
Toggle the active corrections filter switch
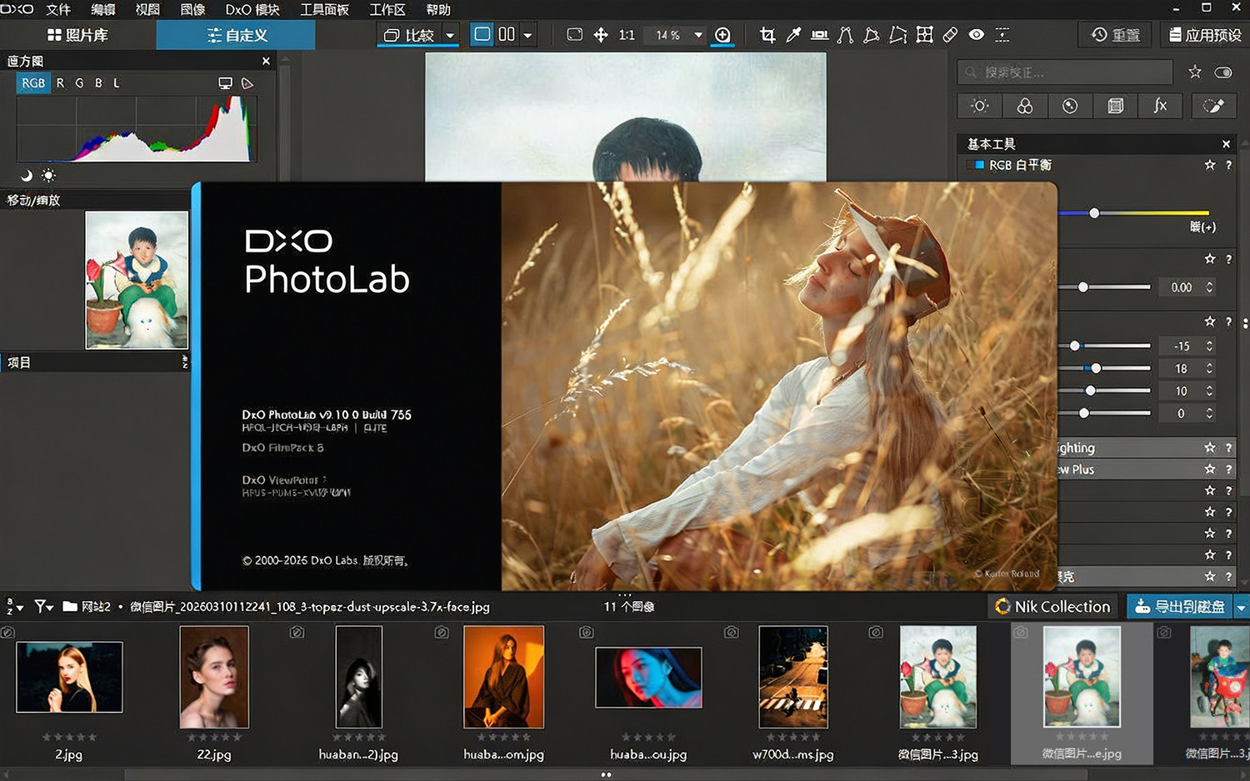pyautogui.click(x=1223, y=72)
